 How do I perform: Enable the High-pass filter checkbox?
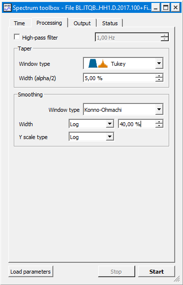(17, 37)
